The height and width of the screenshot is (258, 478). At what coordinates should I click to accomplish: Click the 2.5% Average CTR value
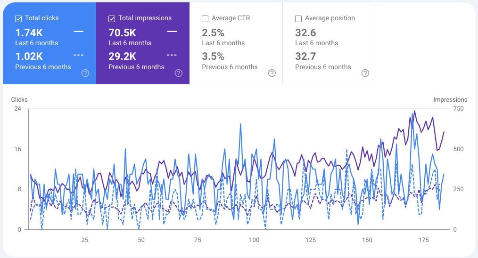click(x=213, y=32)
